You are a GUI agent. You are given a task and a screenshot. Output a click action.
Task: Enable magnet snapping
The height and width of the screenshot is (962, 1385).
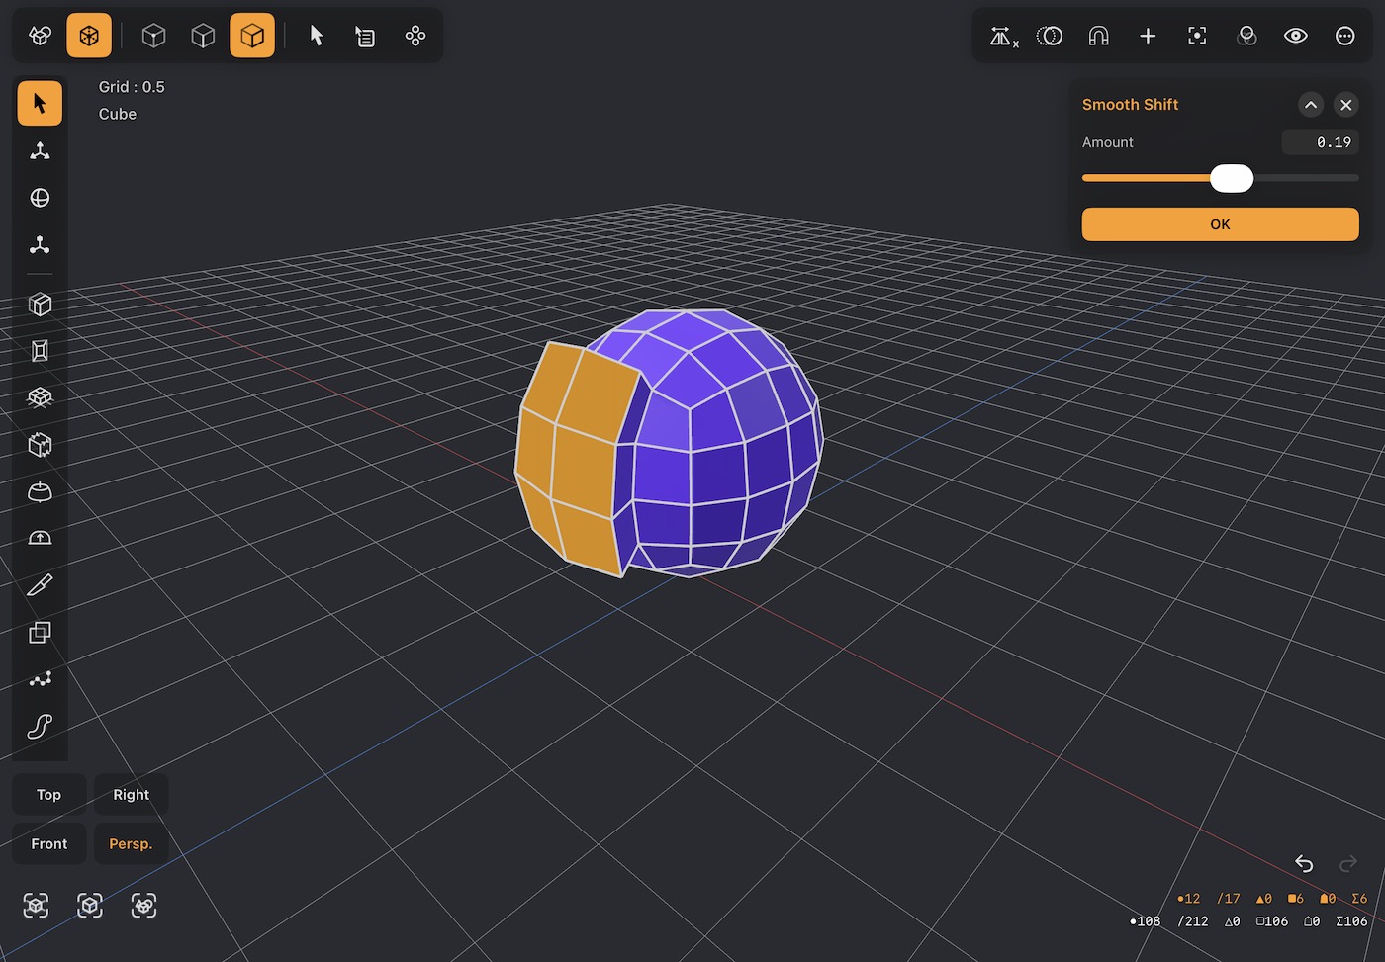pos(1098,36)
